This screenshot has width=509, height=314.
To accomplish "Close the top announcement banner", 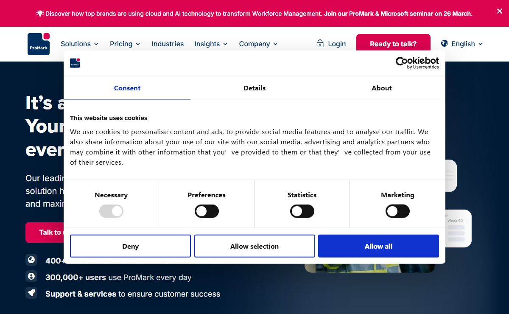I will 500,11.
